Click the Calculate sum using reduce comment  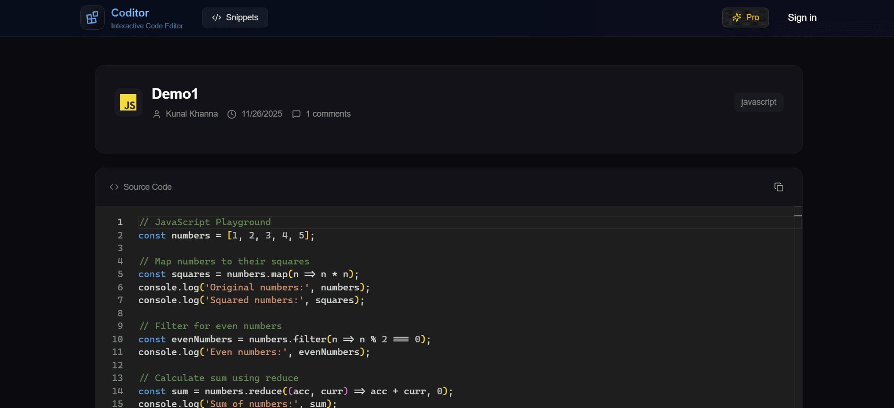tap(219, 378)
